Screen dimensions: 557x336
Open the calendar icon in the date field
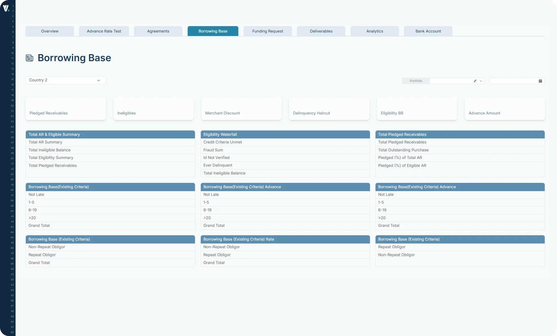(540, 81)
